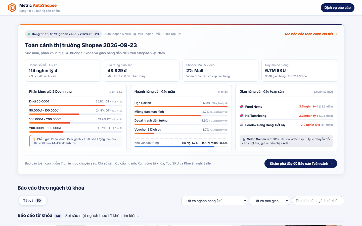Click the Hà Nội 57% · Hồ Chí Minh 28.5% text

(205, 143)
